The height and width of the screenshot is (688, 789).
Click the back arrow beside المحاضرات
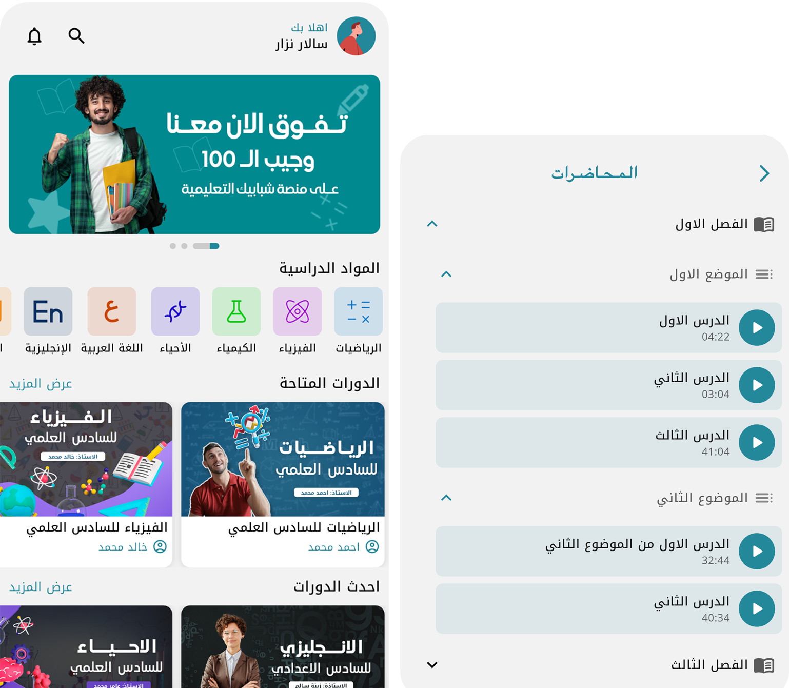tap(764, 173)
